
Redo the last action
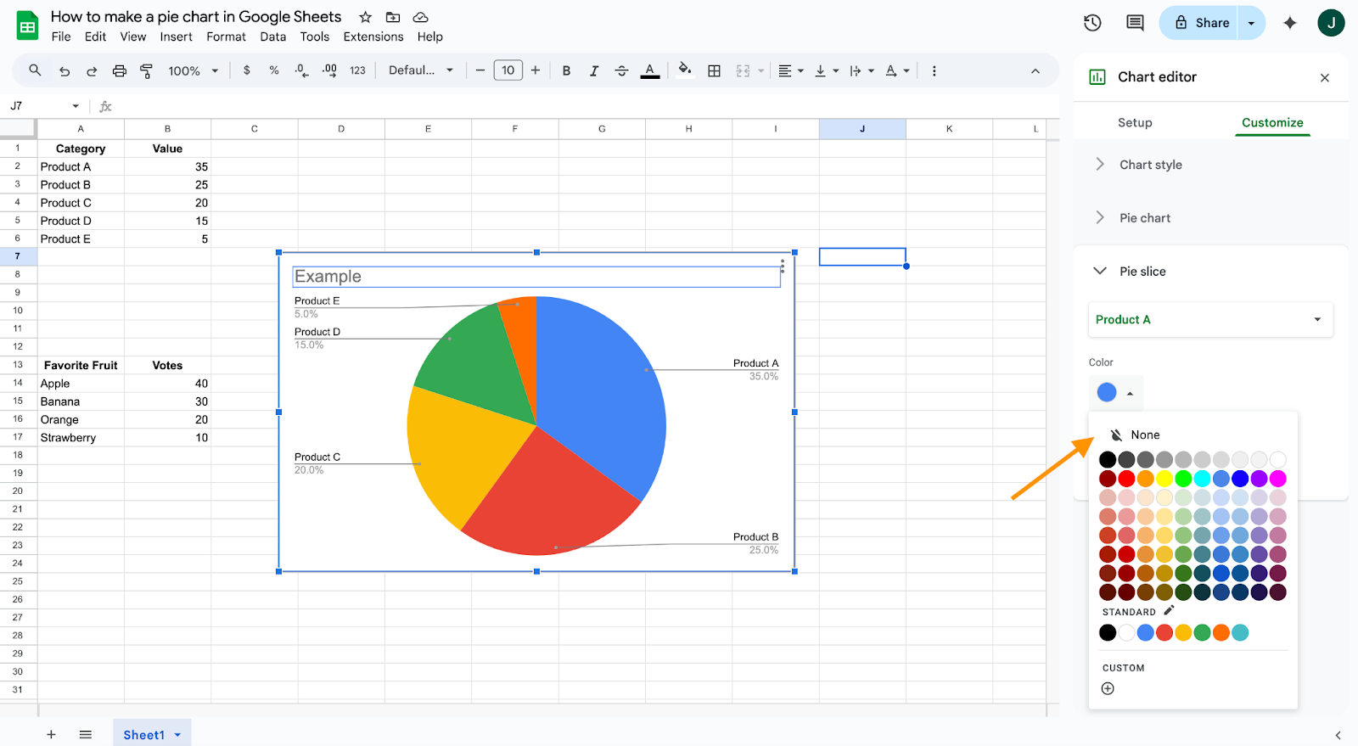(92, 71)
